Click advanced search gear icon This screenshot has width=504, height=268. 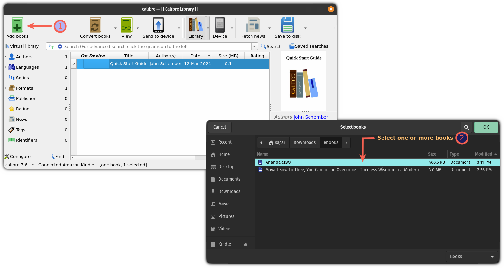point(60,46)
